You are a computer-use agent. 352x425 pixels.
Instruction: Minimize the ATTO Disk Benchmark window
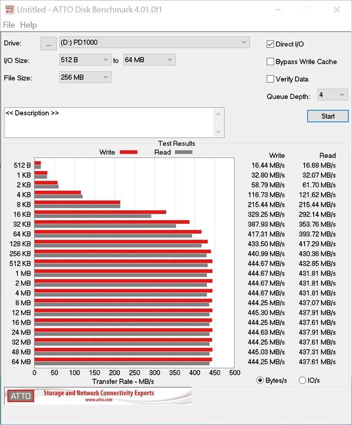coord(277,10)
